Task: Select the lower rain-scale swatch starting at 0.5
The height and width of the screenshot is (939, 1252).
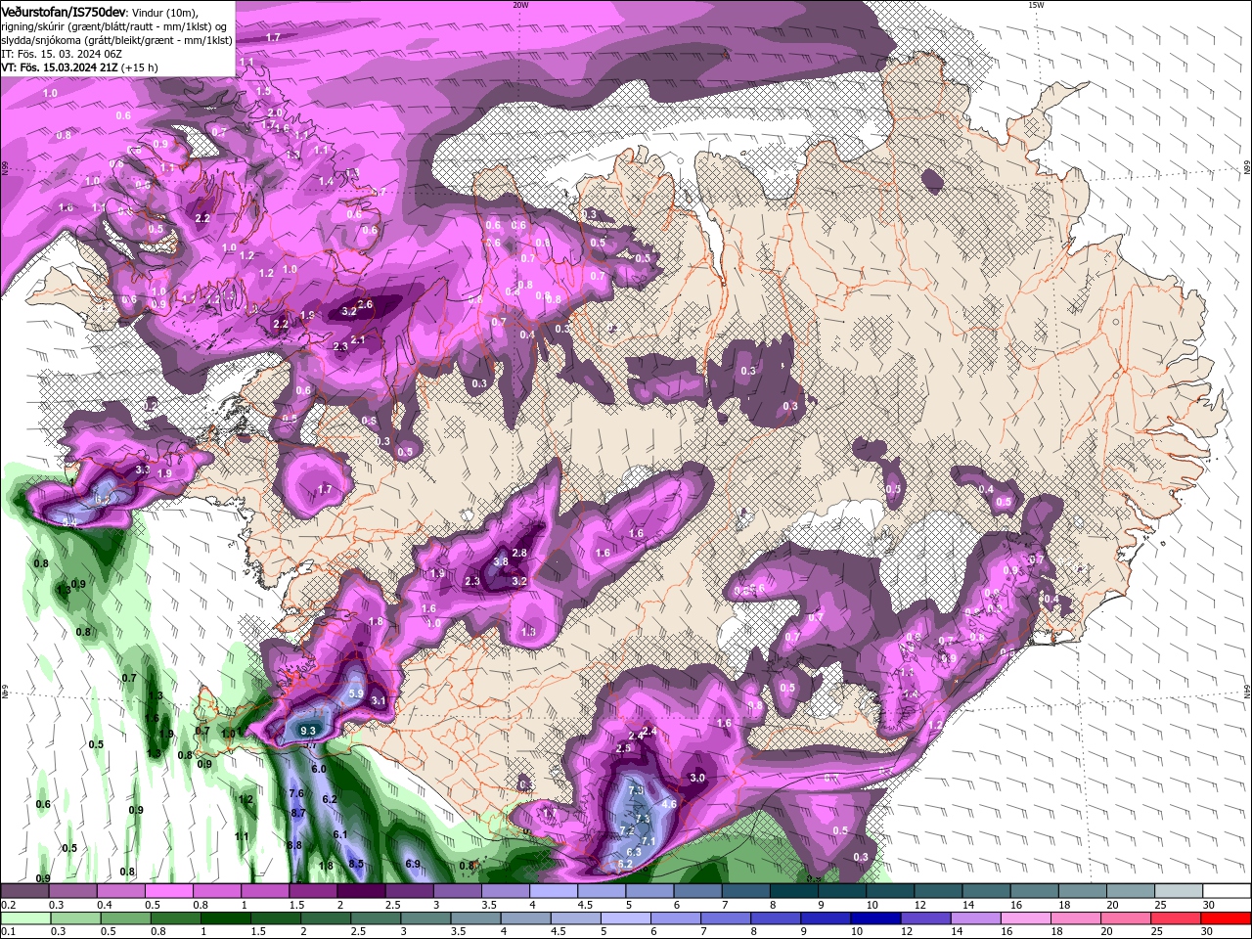Action: (x=125, y=918)
